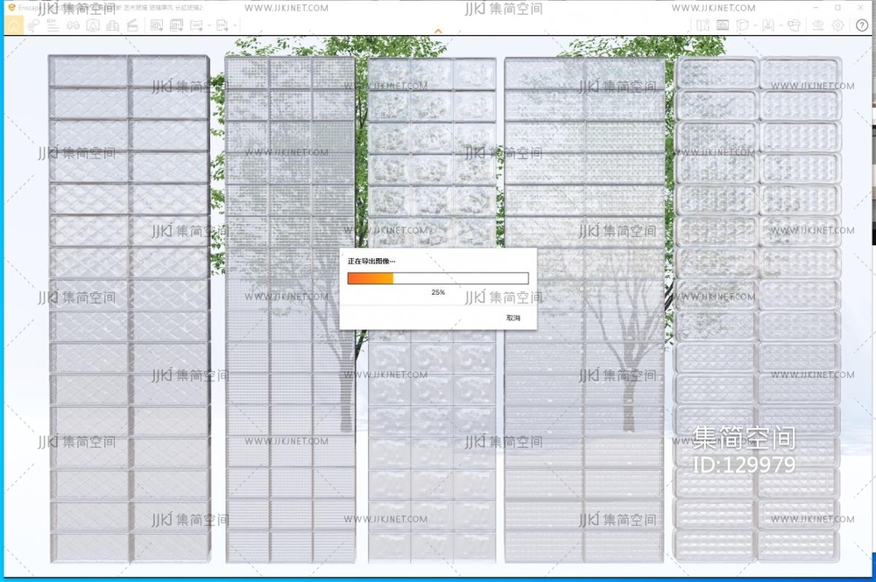876x582 pixels.
Task: Open the video editor clapperboard icon
Action: tap(132, 25)
